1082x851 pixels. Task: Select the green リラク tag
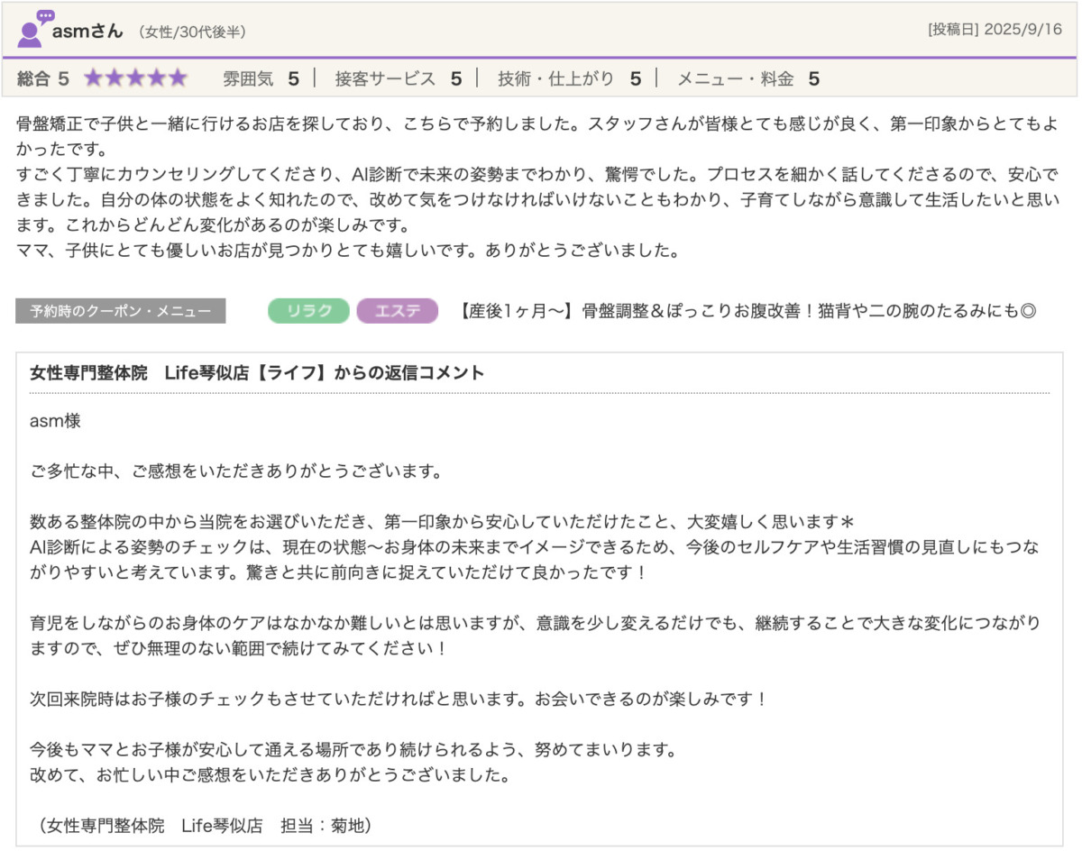point(308,311)
